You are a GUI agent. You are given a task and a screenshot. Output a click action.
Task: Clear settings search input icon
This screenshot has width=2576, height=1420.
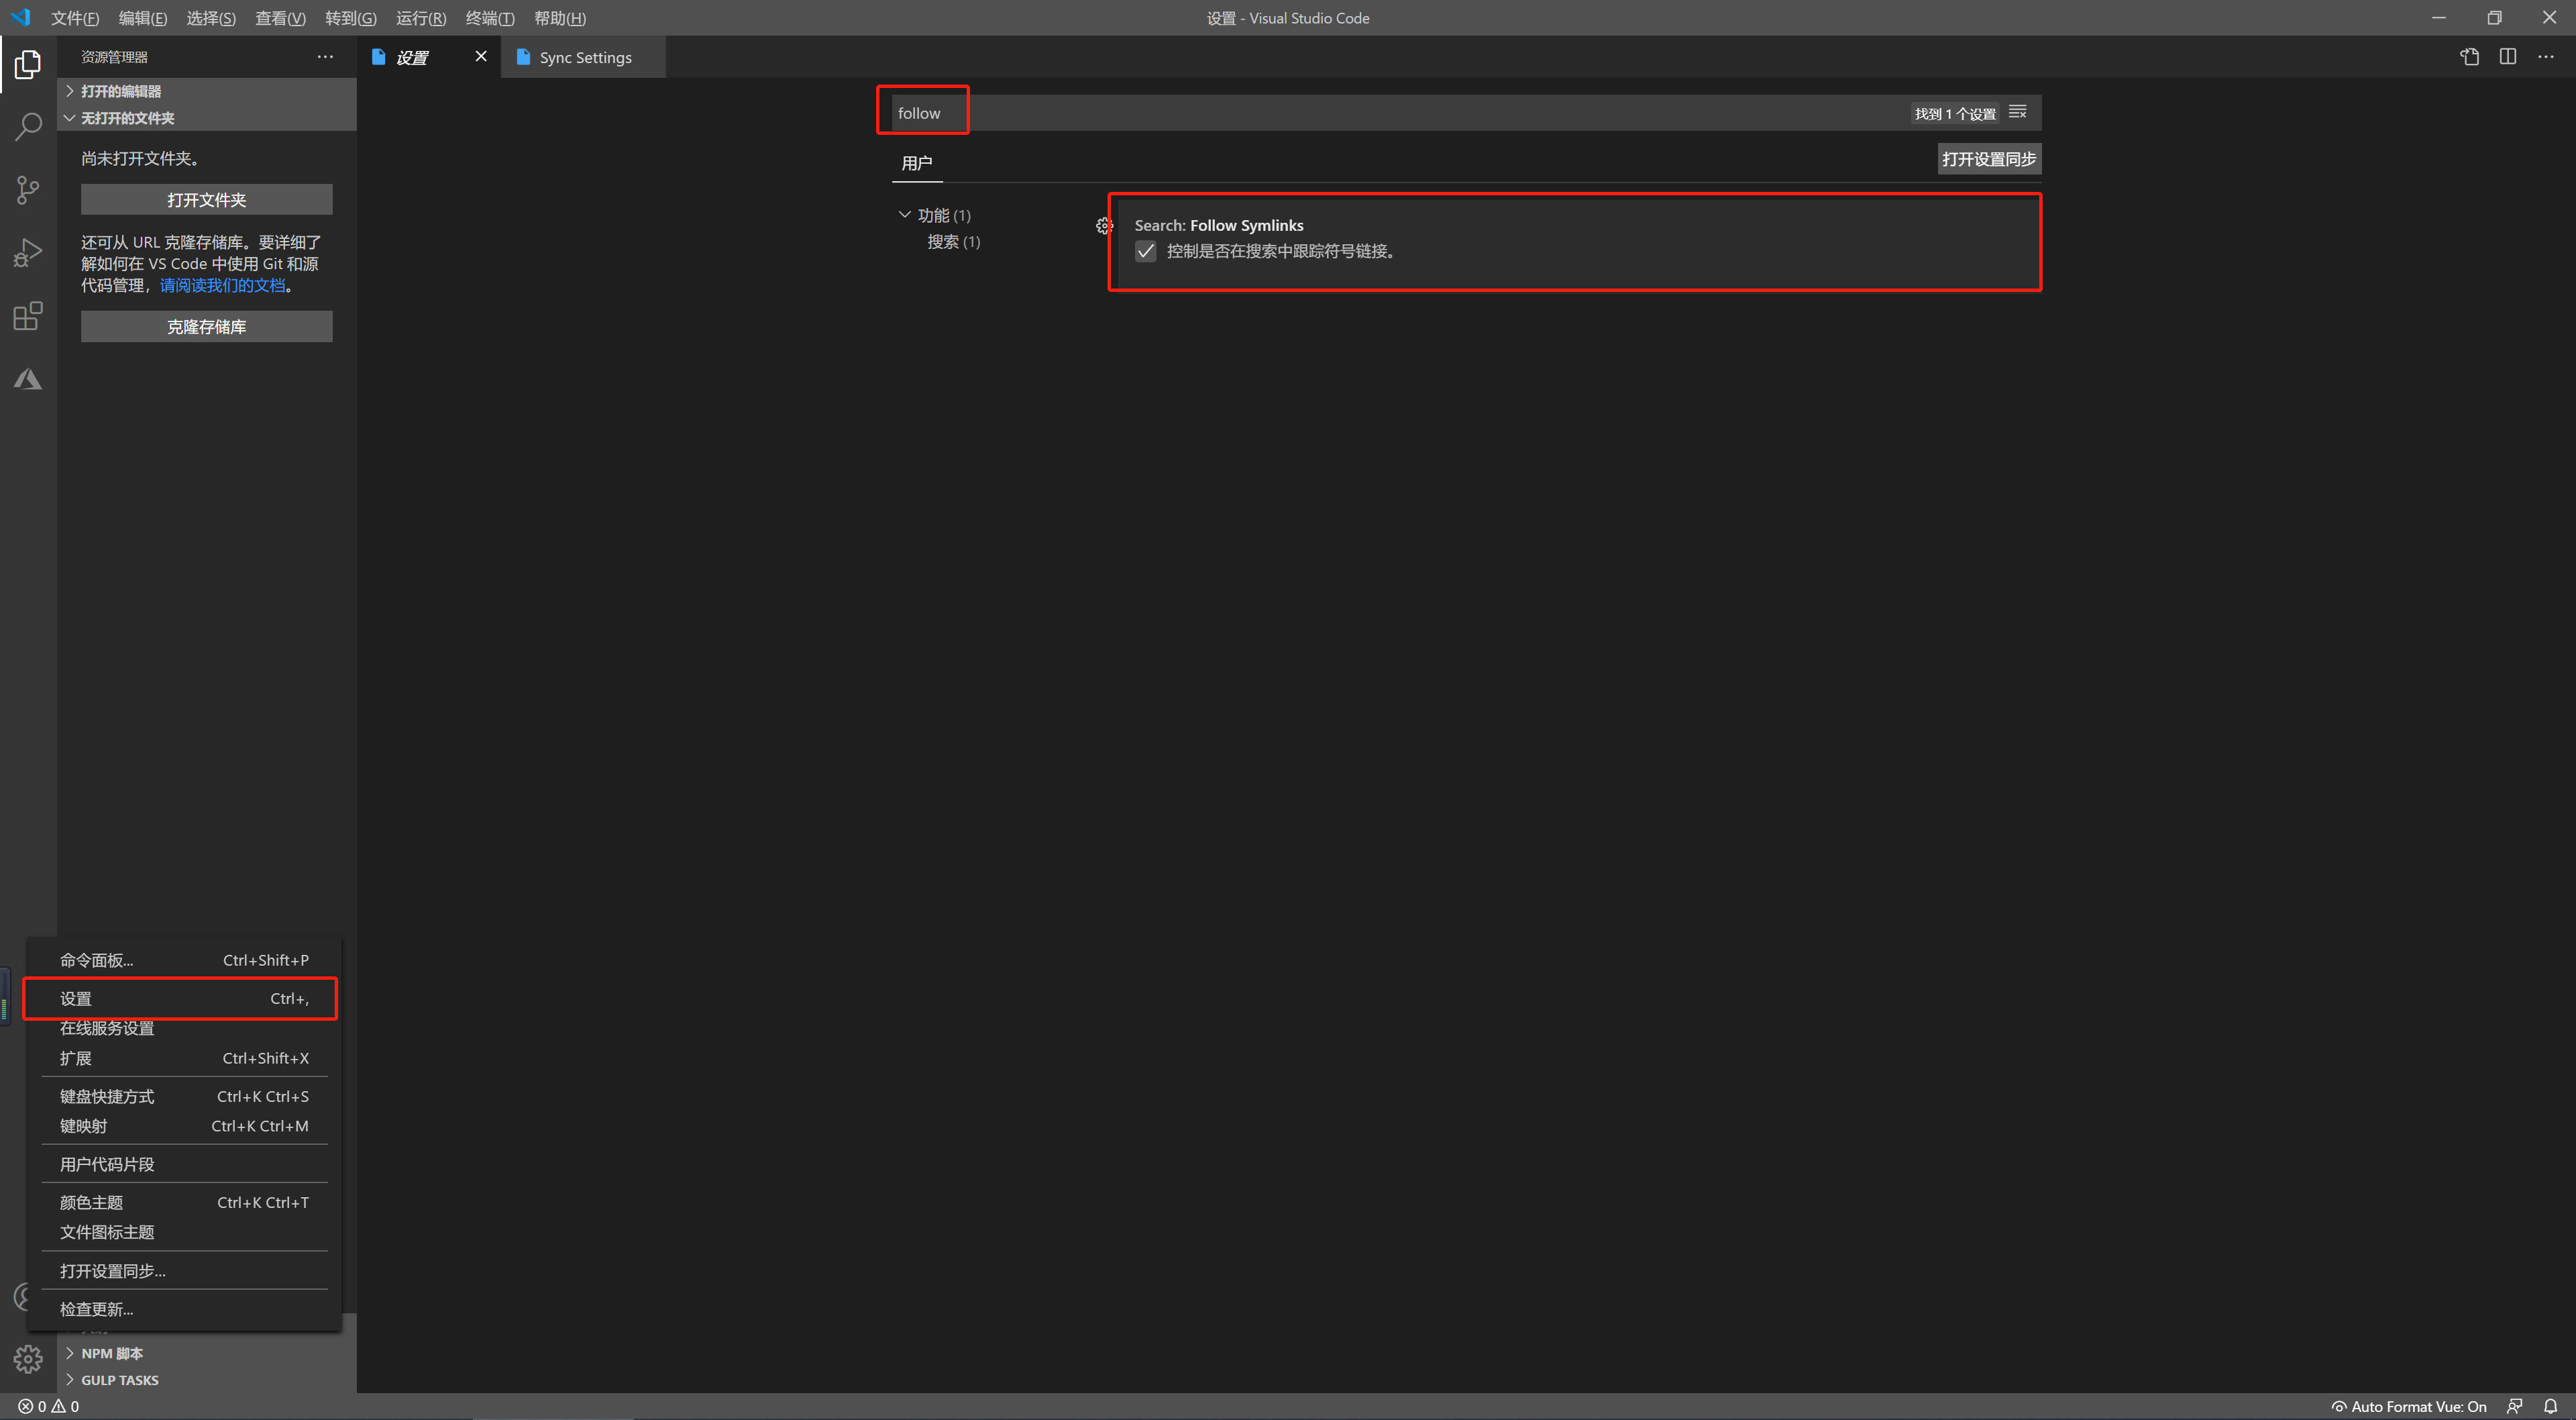(2017, 112)
